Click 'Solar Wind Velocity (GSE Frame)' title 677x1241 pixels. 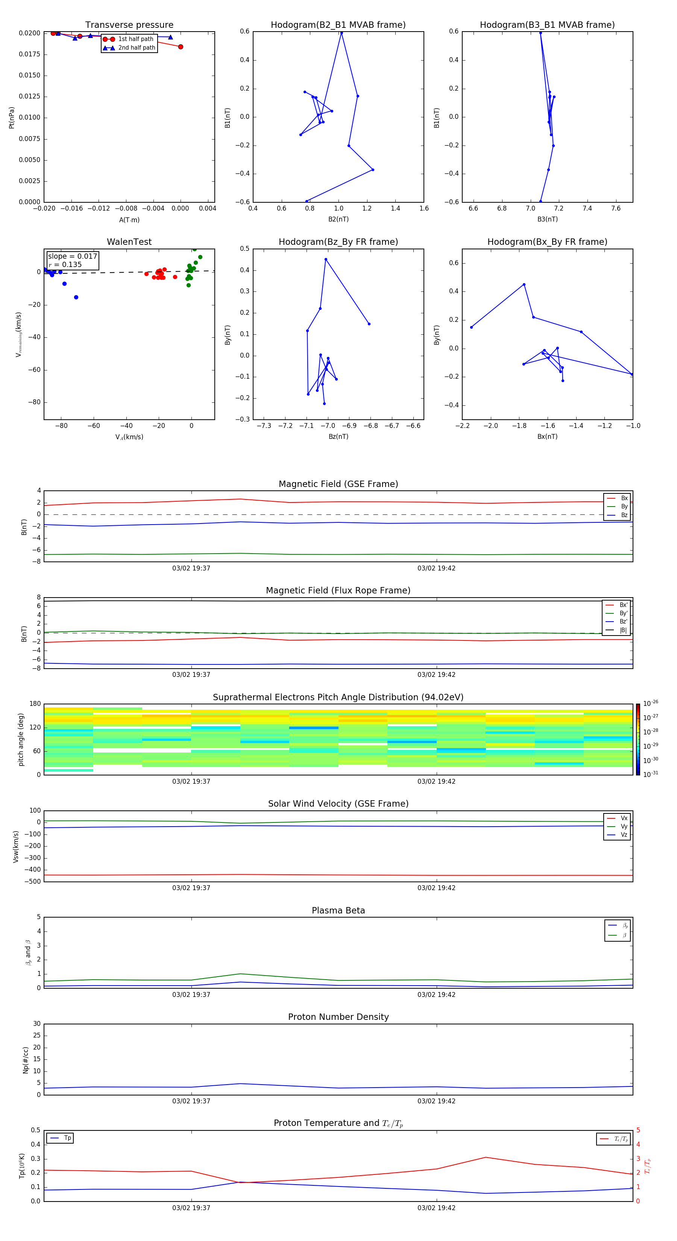[x=338, y=804]
